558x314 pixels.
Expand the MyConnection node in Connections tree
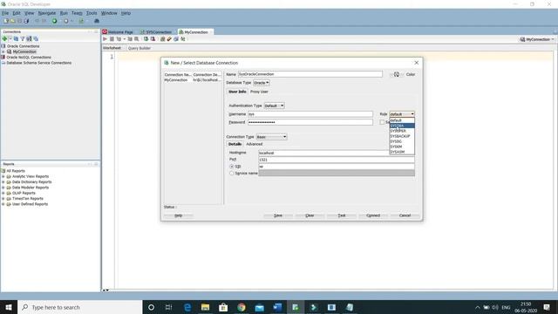3,51
